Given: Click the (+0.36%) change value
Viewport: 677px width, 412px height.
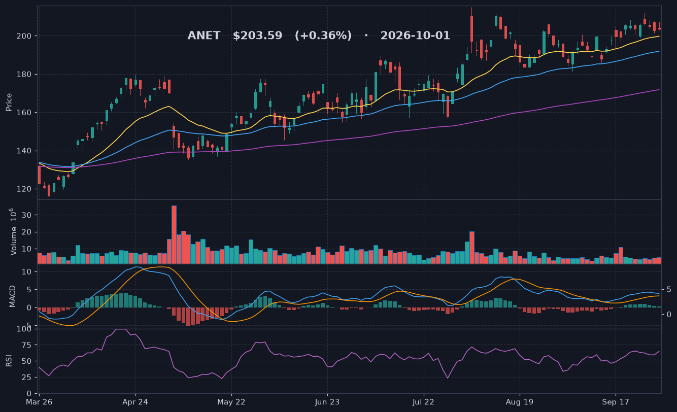Looking at the screenshot, I should pyautogui.click(x=323, y=36).
